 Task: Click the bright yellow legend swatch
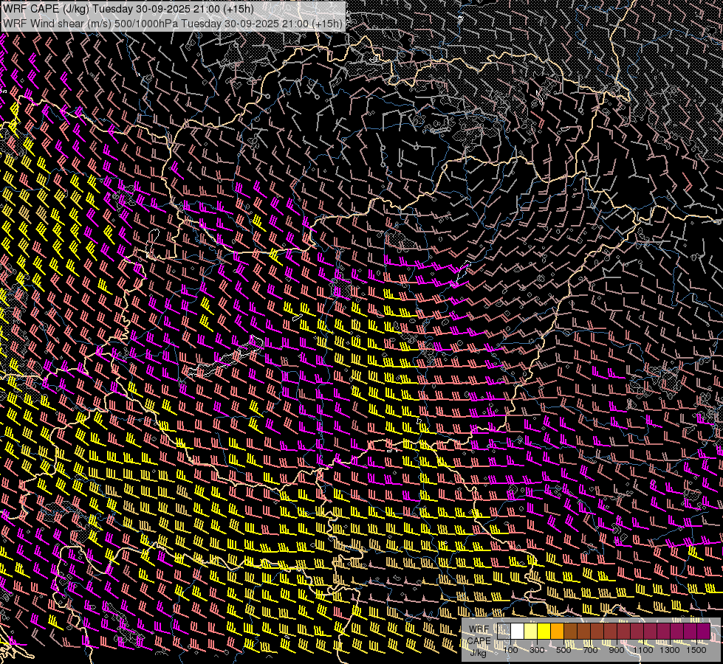pos(544,632)
